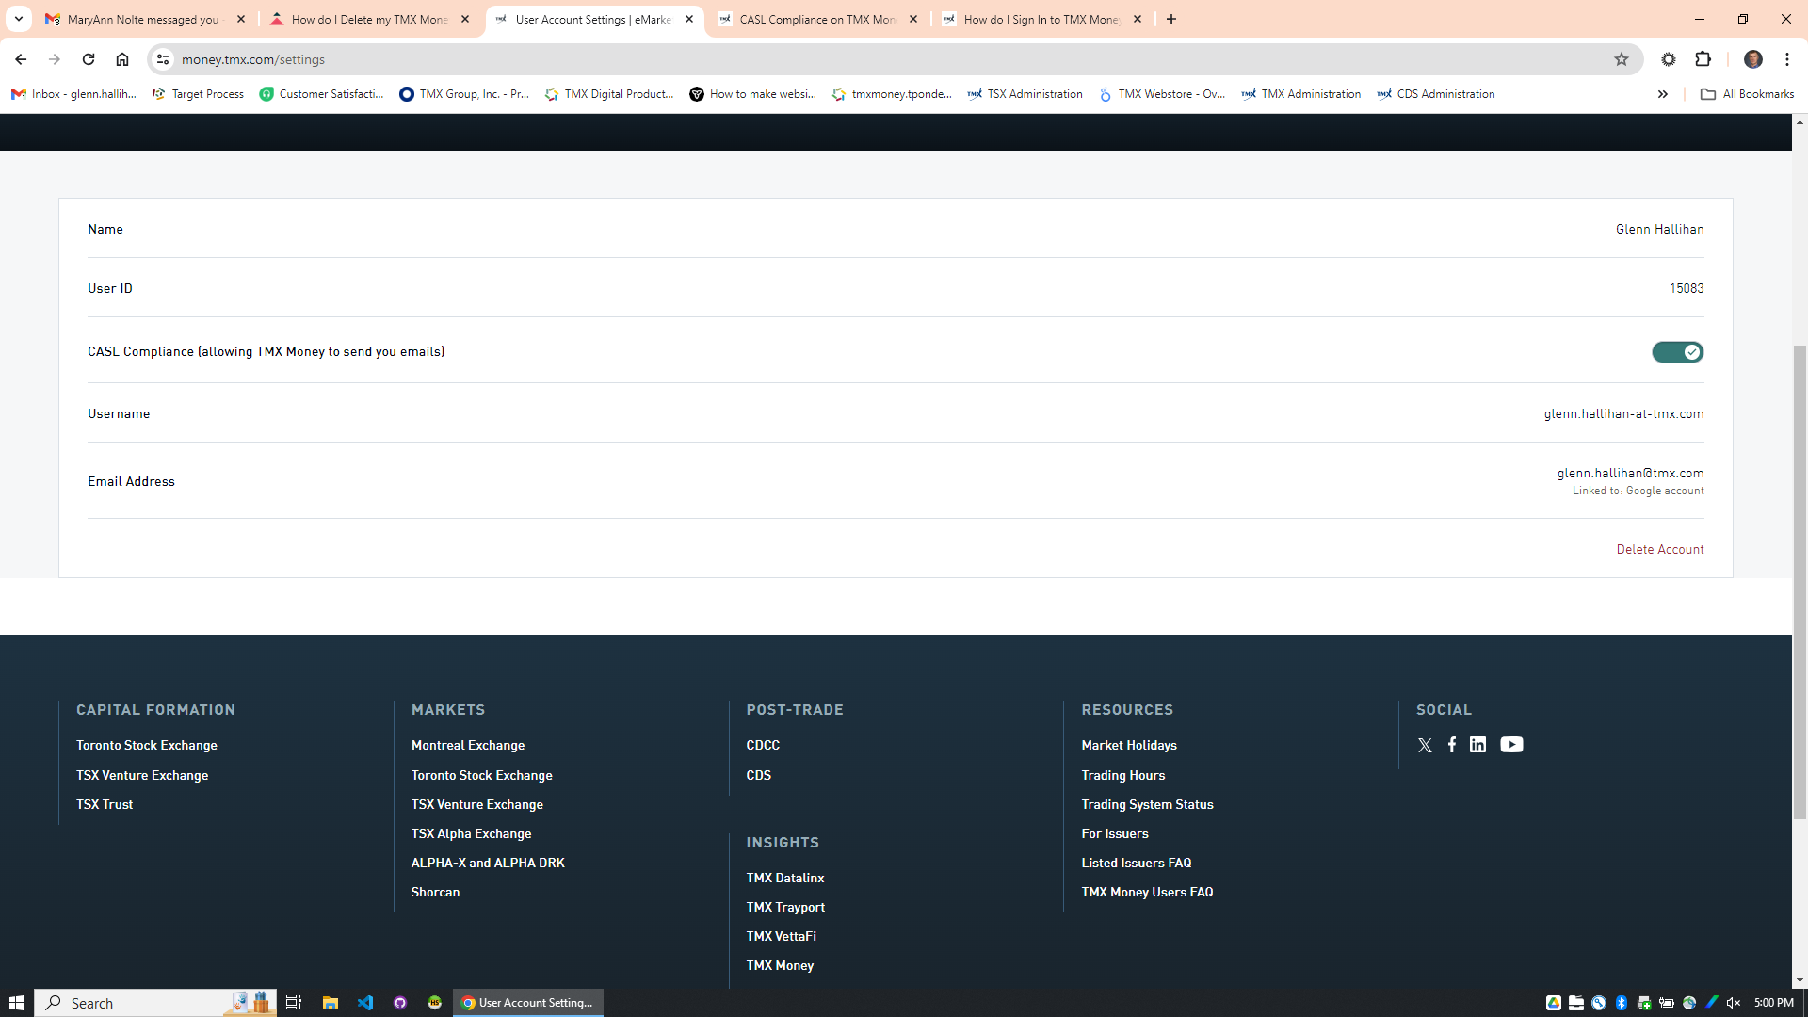This screenshot has height=1017, width=1808.
Task: Open the X (Twitter) social icon
Action: point(1425,745)
